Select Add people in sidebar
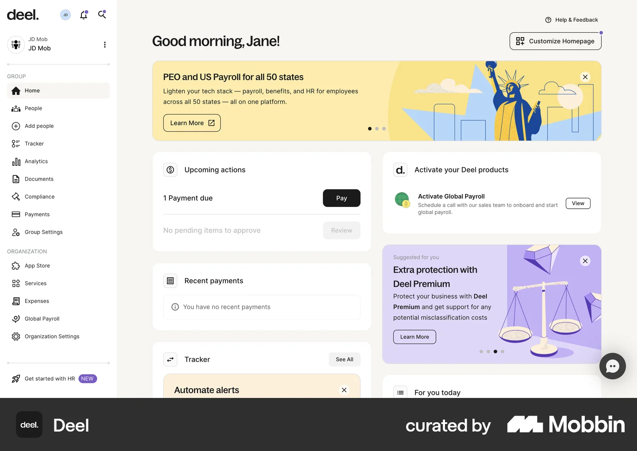The width and height of the screenshot is (637, 451). coord(58,126)
